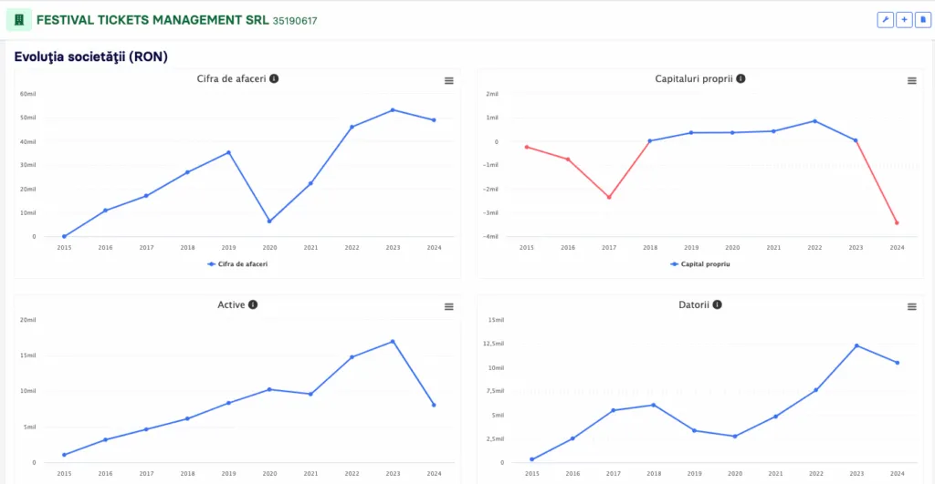Click the plus add icon
Viewport: 935px width, 484px height.
[904, 20]
